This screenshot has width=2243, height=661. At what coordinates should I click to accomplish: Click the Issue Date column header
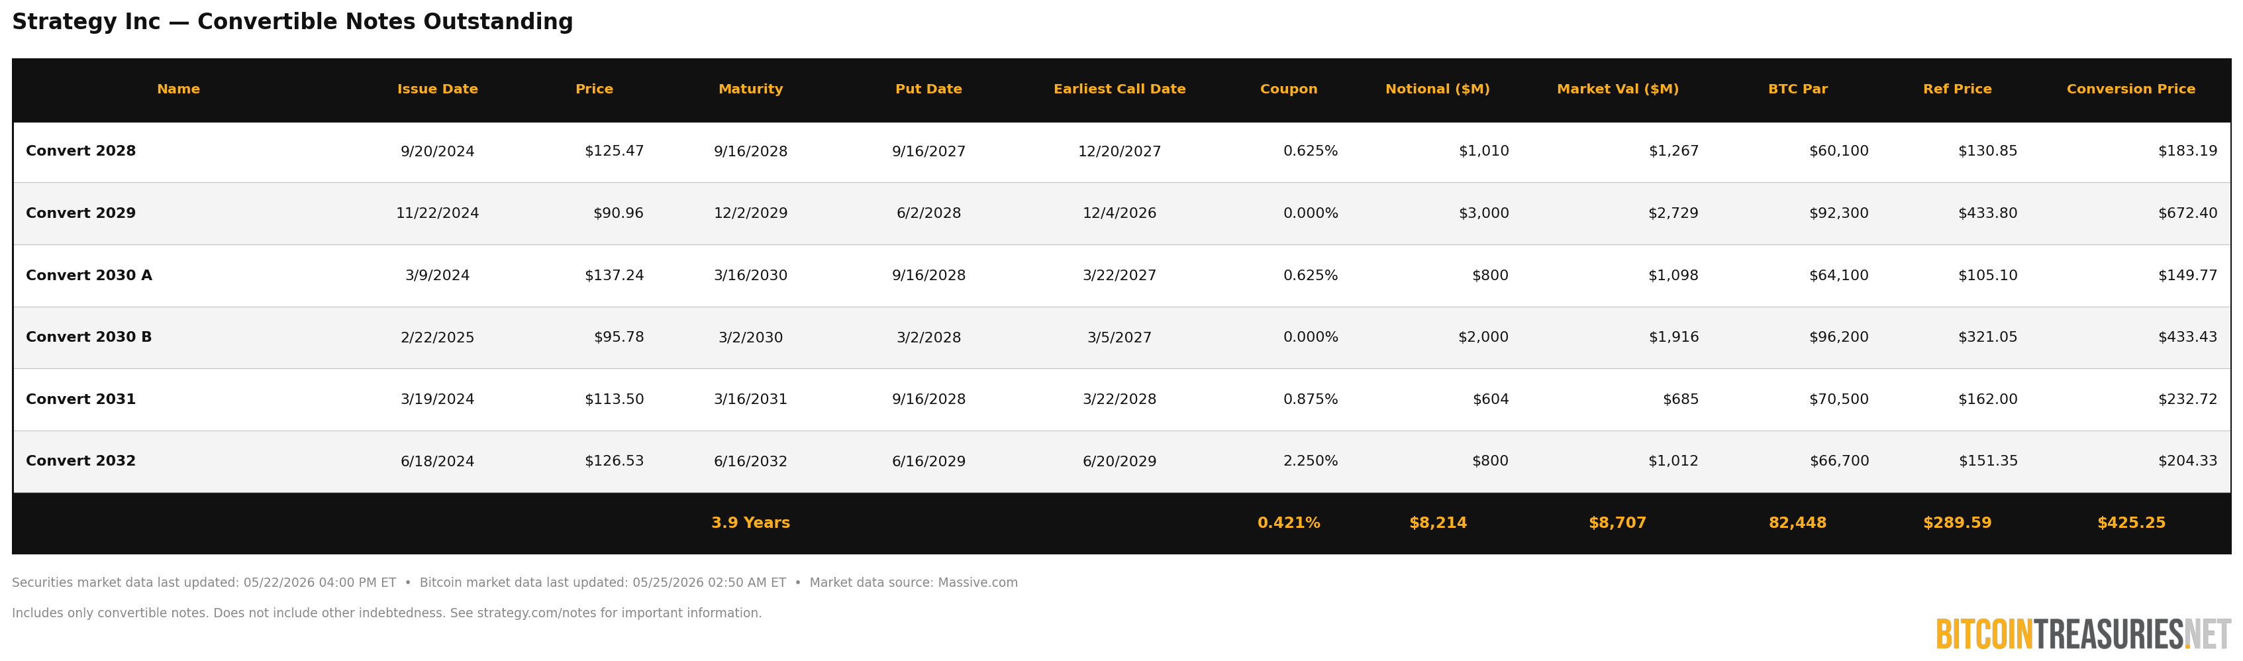437,89
